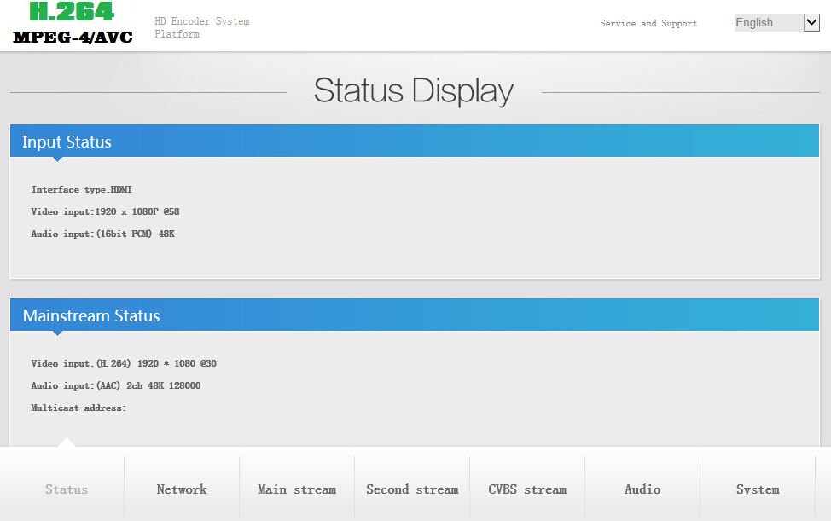Viewport: 831px width, 521px height.
Task: Switch to the Status tab
Action: 67,489
